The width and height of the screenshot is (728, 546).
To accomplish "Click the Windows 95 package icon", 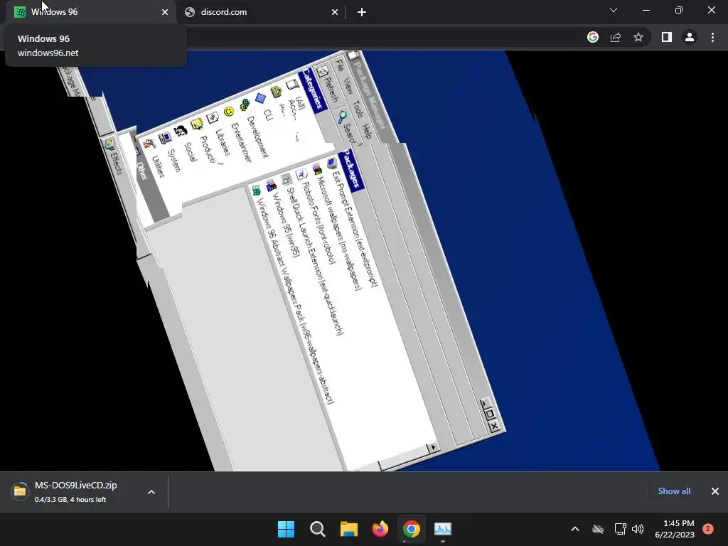I will point(271,187).
